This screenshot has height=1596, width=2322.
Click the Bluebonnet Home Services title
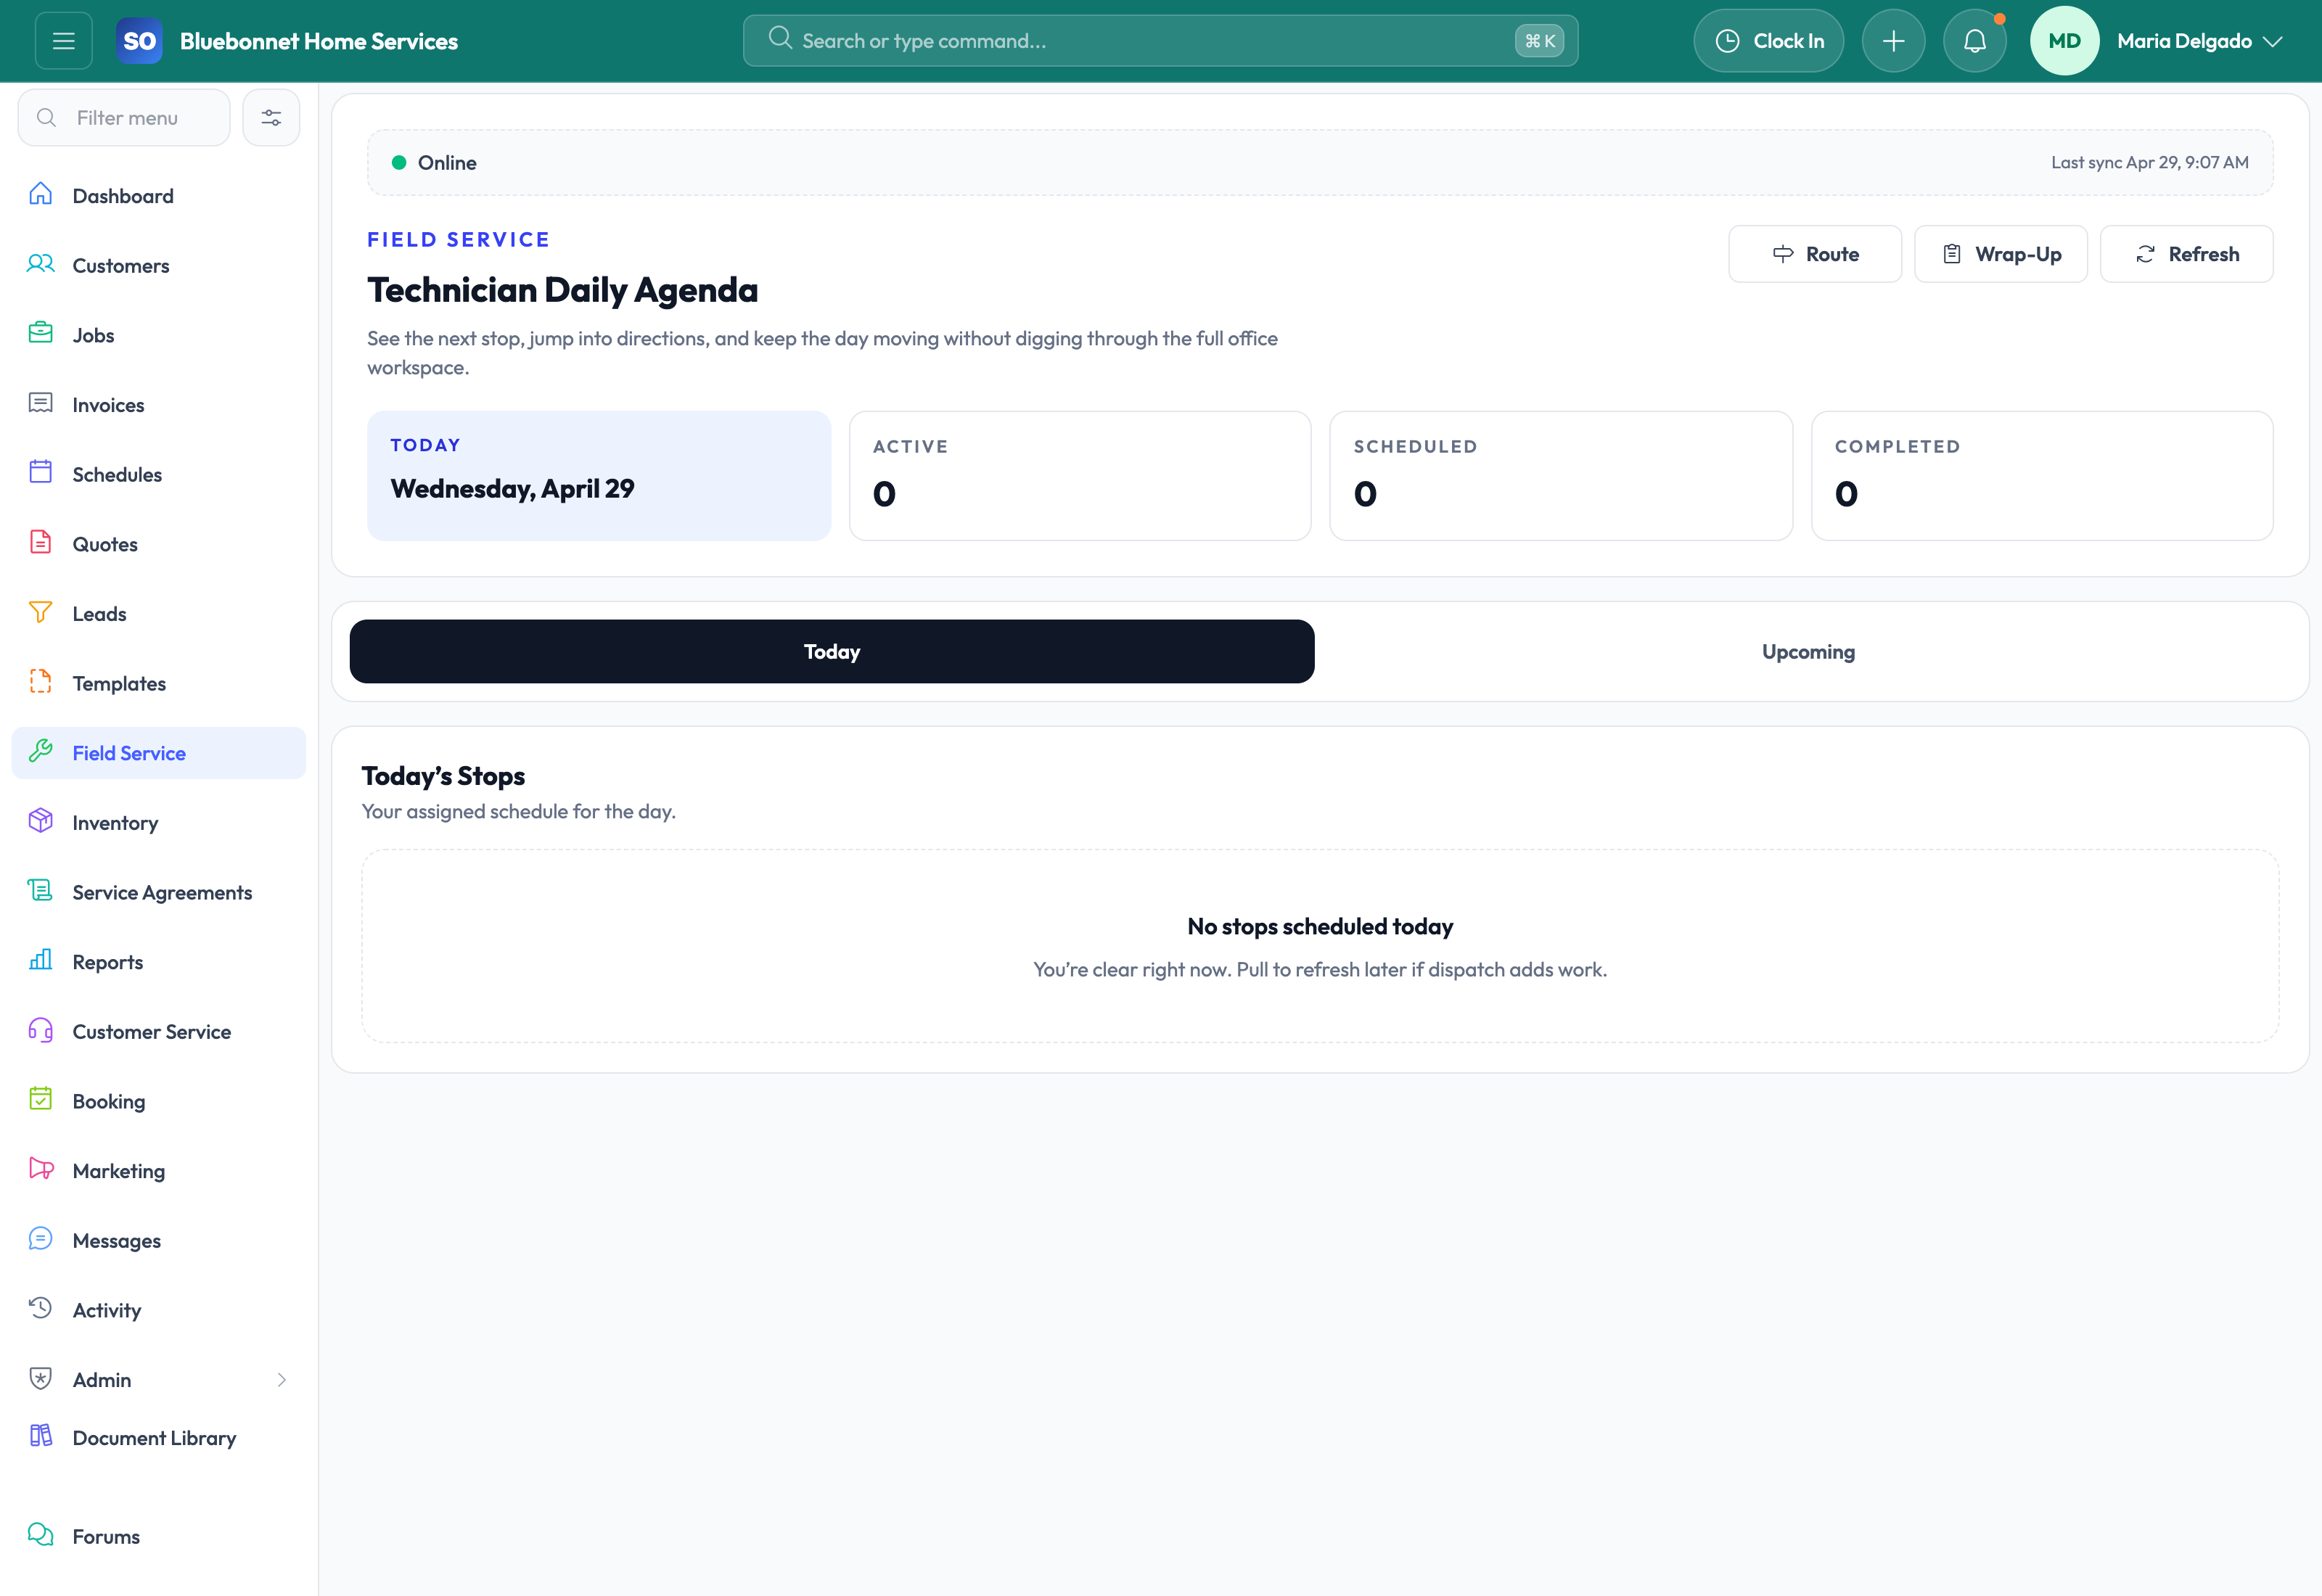coord(319,41)
